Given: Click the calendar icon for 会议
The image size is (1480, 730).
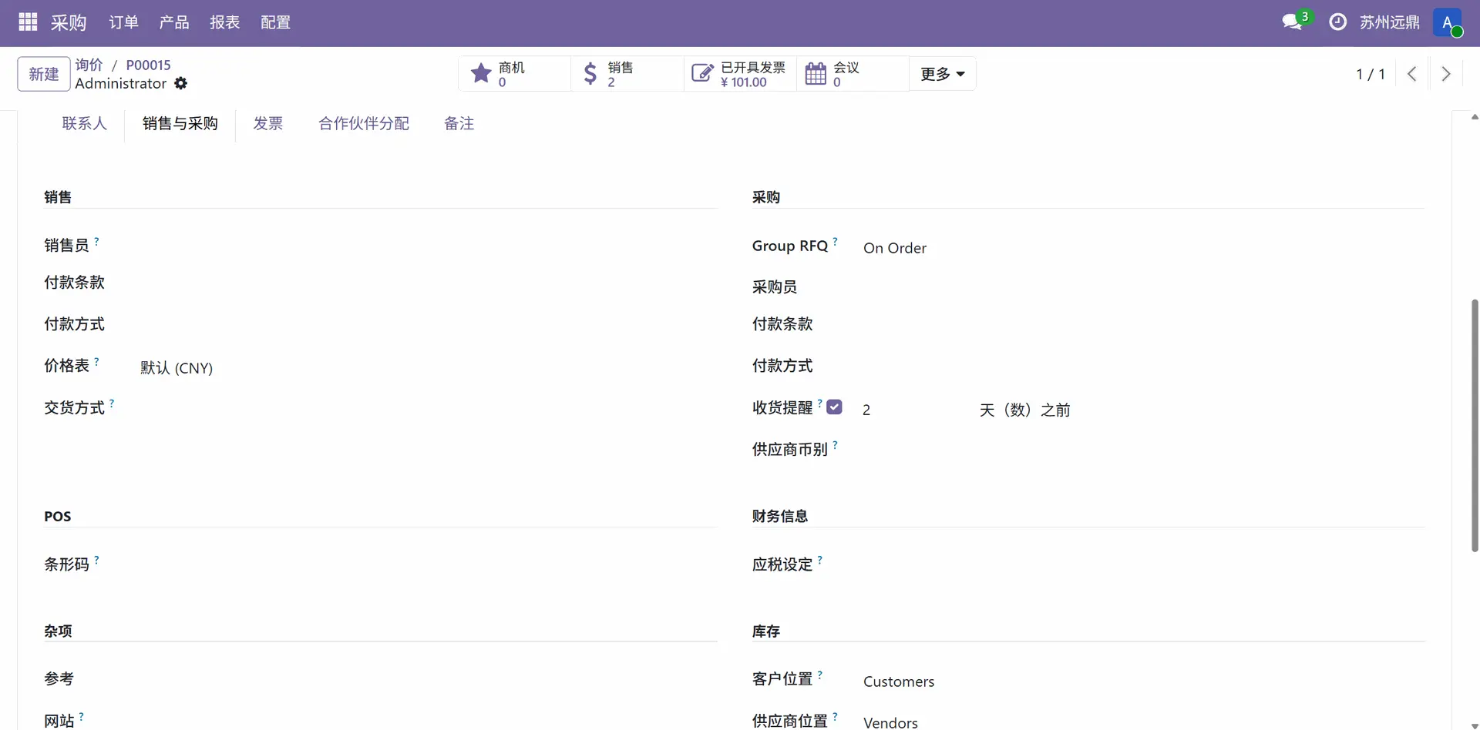Looking at the screenshot, I should click(816, 74).
